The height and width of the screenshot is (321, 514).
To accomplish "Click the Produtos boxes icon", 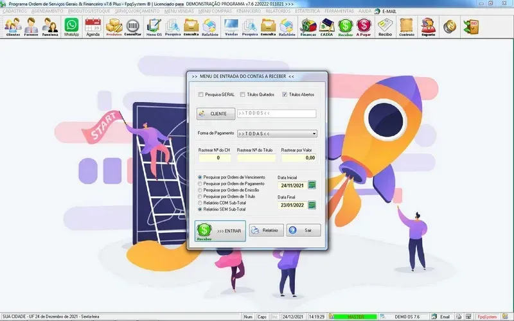I will tap(113, 26).
